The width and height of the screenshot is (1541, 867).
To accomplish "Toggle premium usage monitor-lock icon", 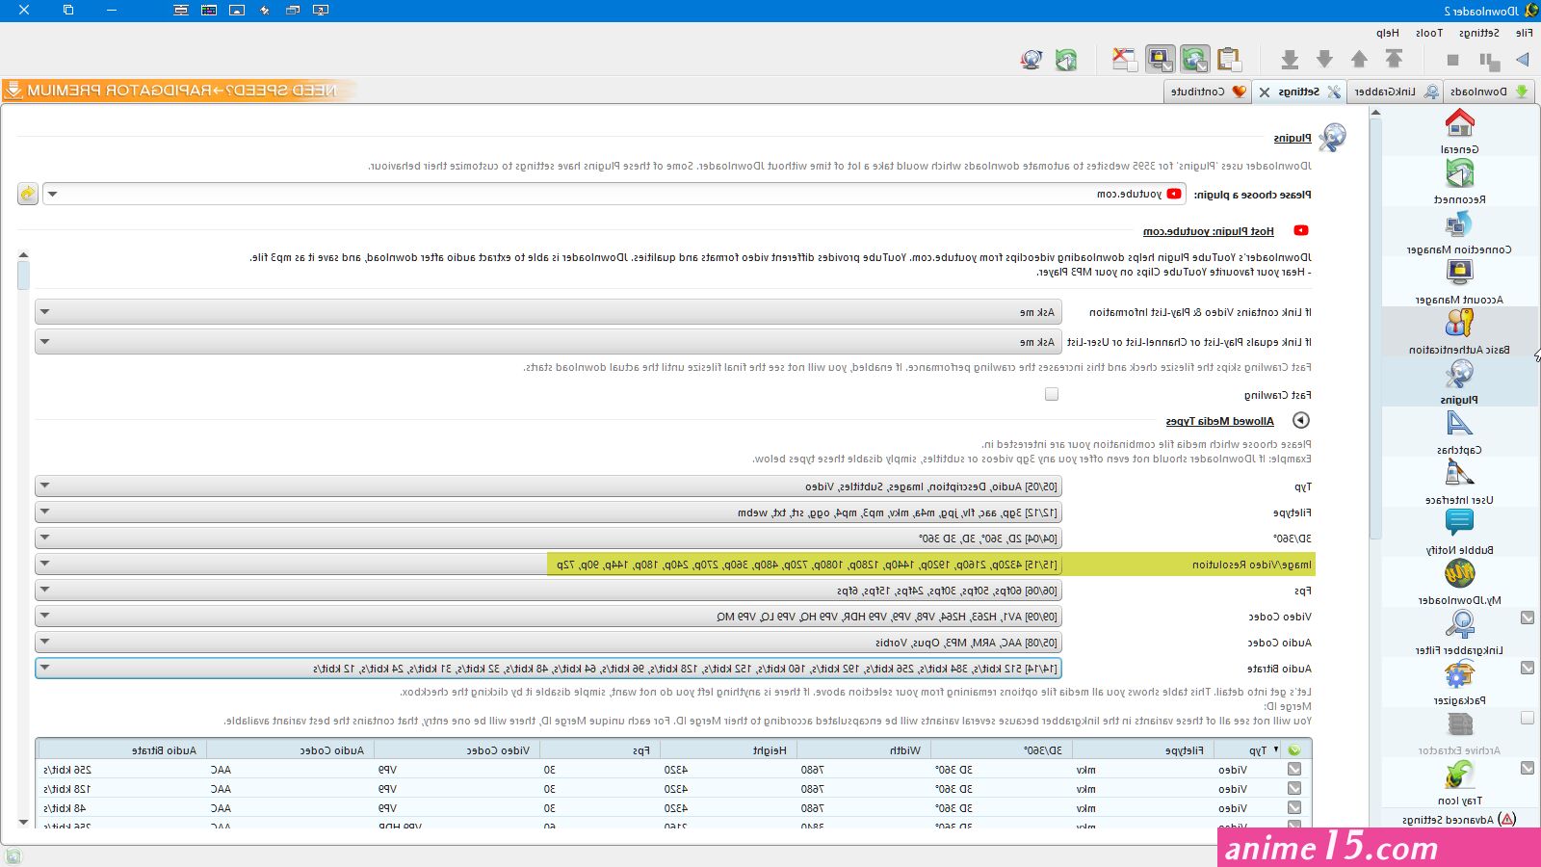I will tap(1161, 60).
